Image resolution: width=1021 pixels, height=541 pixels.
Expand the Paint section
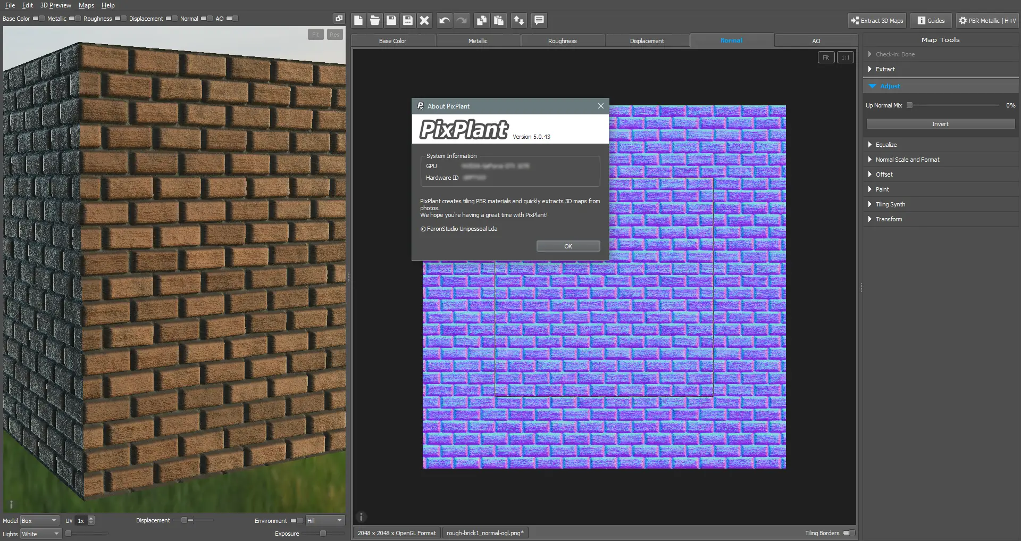(941, 189)
